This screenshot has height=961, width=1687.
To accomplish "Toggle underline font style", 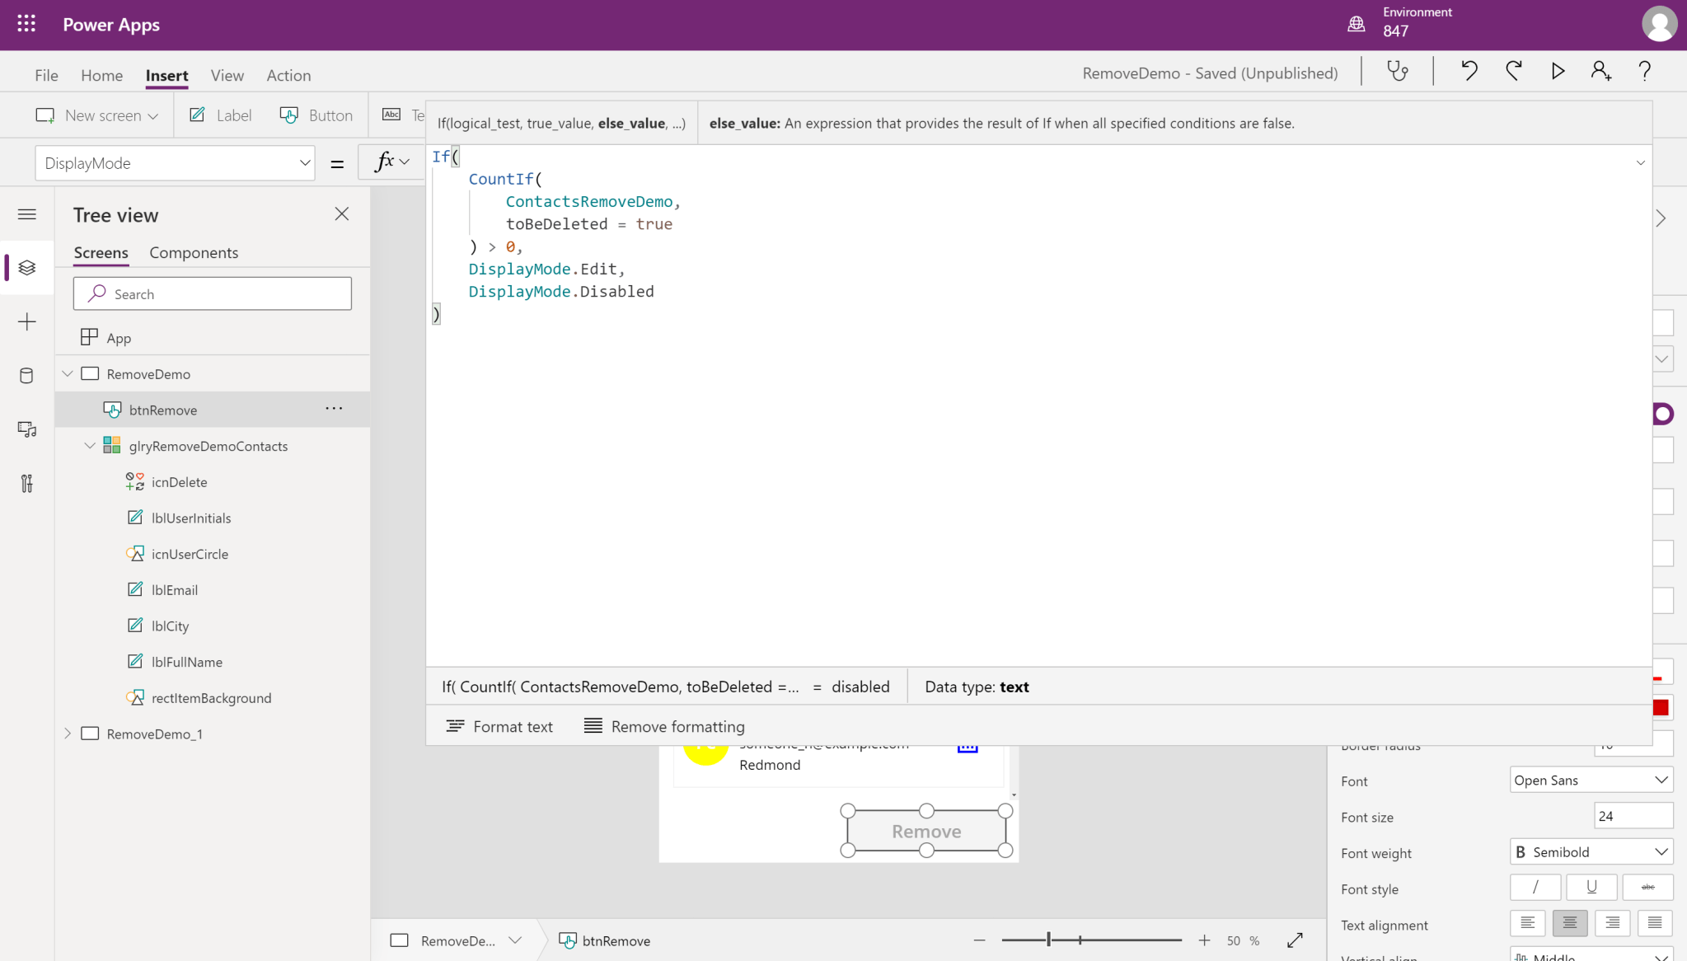I will [x=1591, y=888].
